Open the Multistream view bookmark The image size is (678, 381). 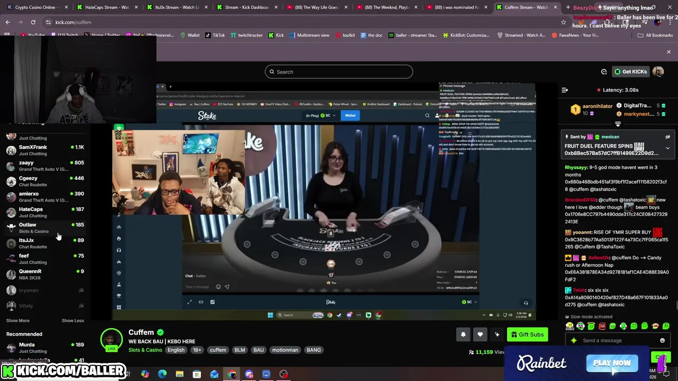(x=309, y=35)
